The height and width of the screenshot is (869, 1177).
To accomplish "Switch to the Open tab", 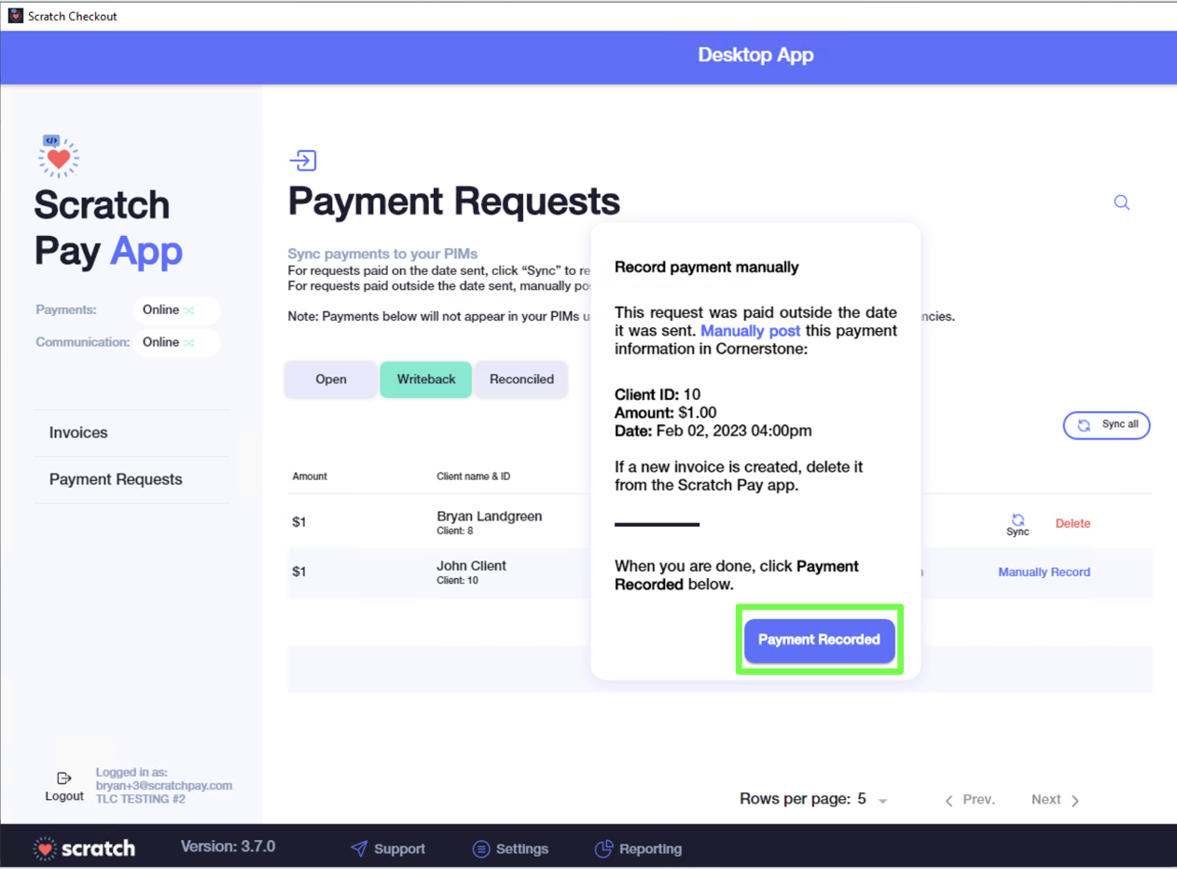I will [330, 379].
